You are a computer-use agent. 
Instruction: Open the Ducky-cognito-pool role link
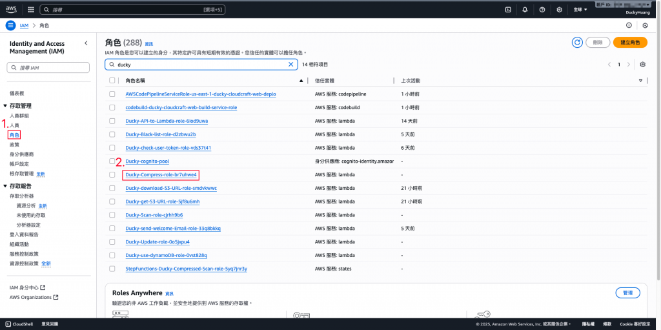[x=147, y=161]
